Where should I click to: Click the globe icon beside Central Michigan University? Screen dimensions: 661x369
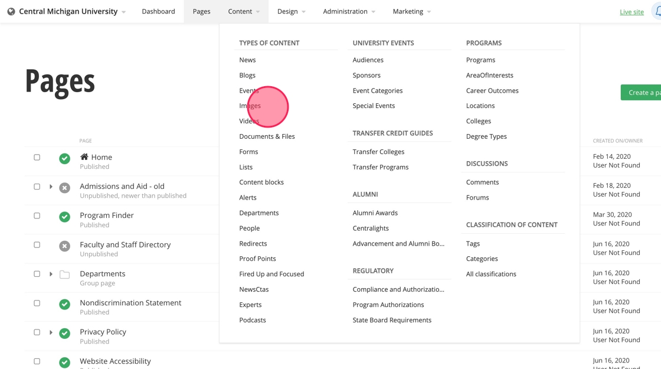coord(11,11)
